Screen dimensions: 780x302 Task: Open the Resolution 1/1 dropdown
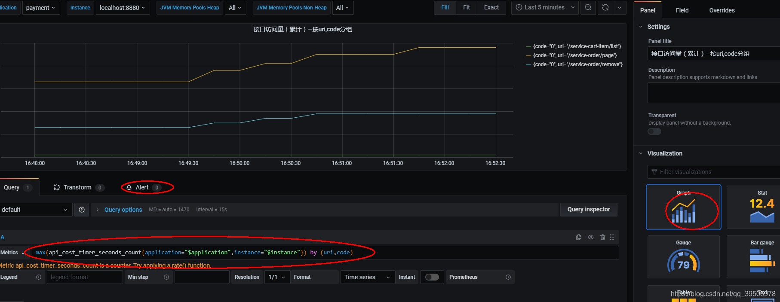(x=276, y=277)
